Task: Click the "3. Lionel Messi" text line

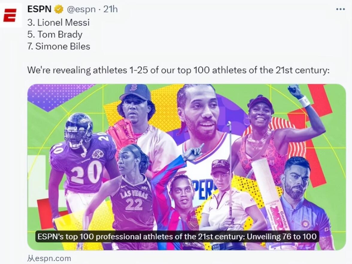Action: tap(58, 22)
